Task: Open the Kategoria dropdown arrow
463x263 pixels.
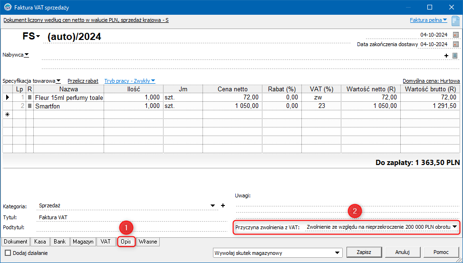Action: click(212, 205)
